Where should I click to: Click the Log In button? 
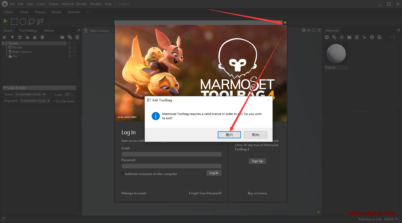(x=214, y=173)
